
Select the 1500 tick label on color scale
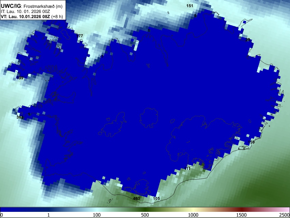coord(241,215)
